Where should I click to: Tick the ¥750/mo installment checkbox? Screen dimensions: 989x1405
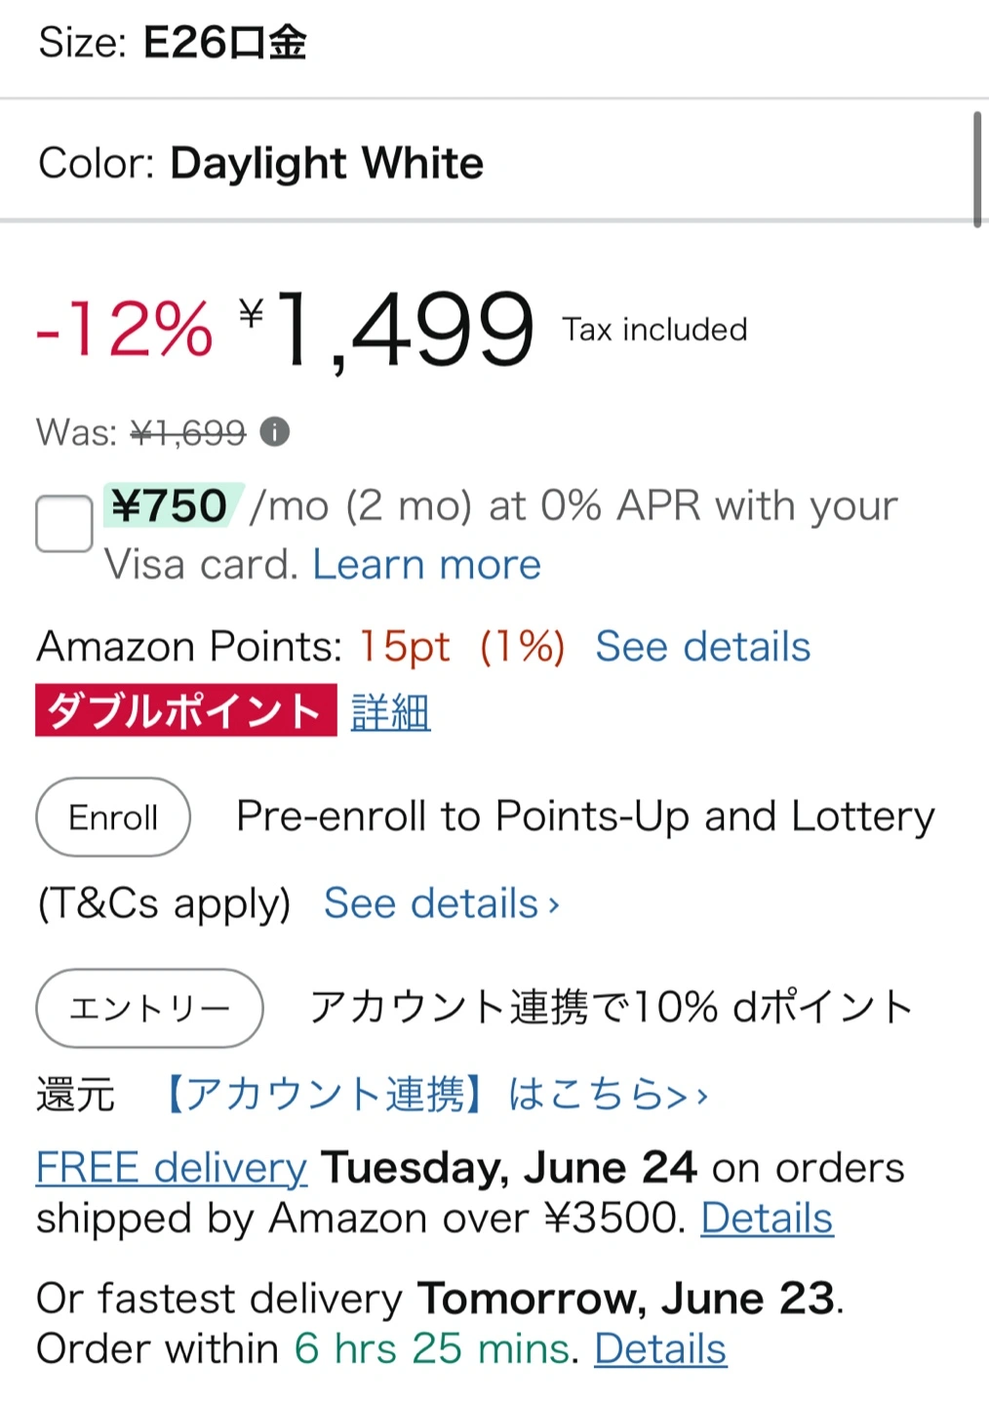tap(64, 523)
